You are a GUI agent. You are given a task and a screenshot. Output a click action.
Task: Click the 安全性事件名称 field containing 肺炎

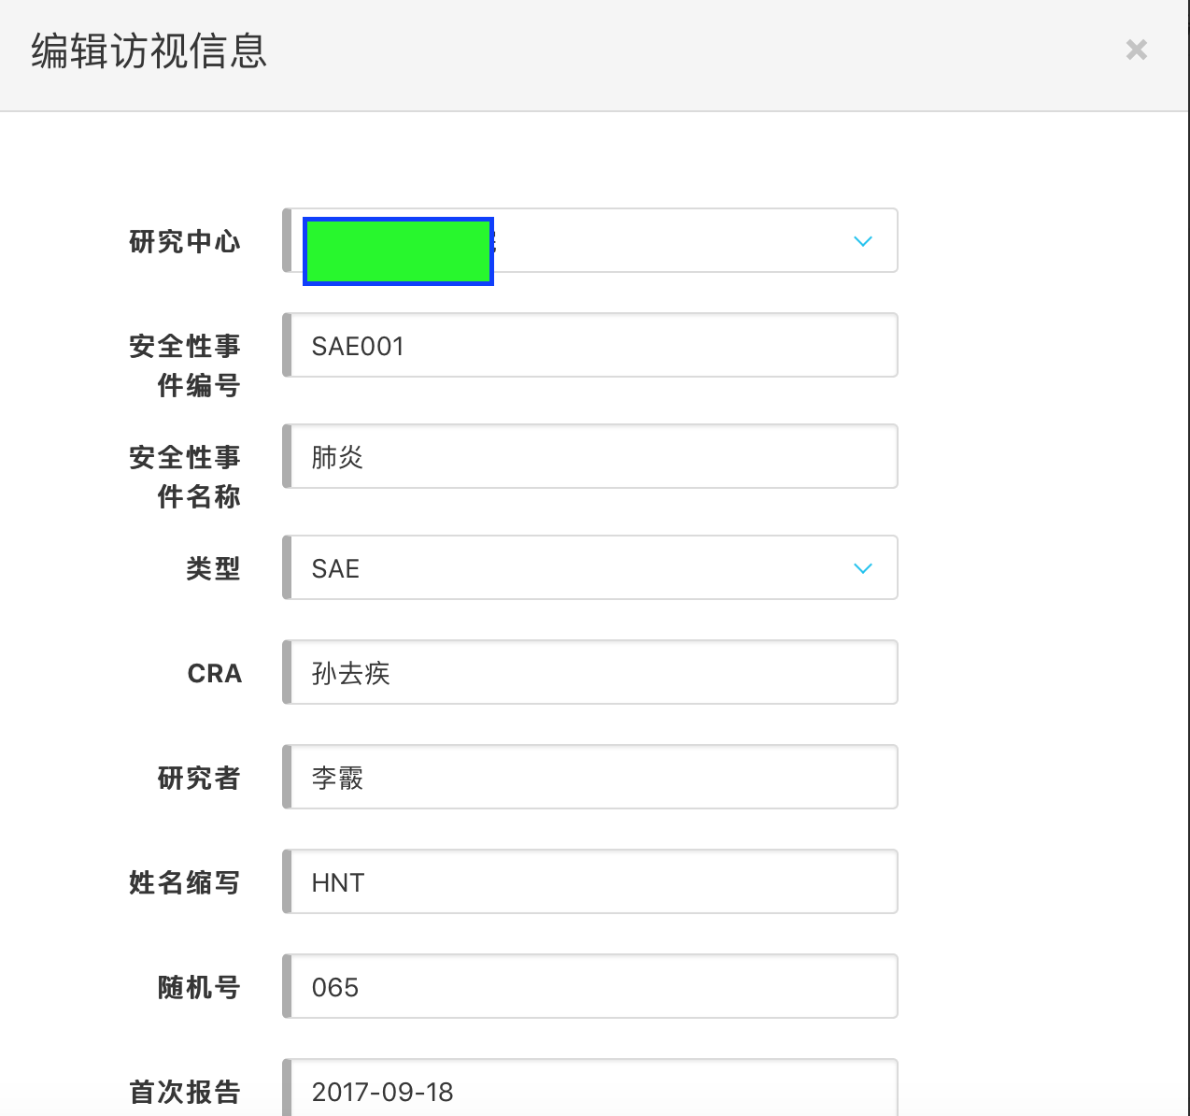(x=592, y=457)
